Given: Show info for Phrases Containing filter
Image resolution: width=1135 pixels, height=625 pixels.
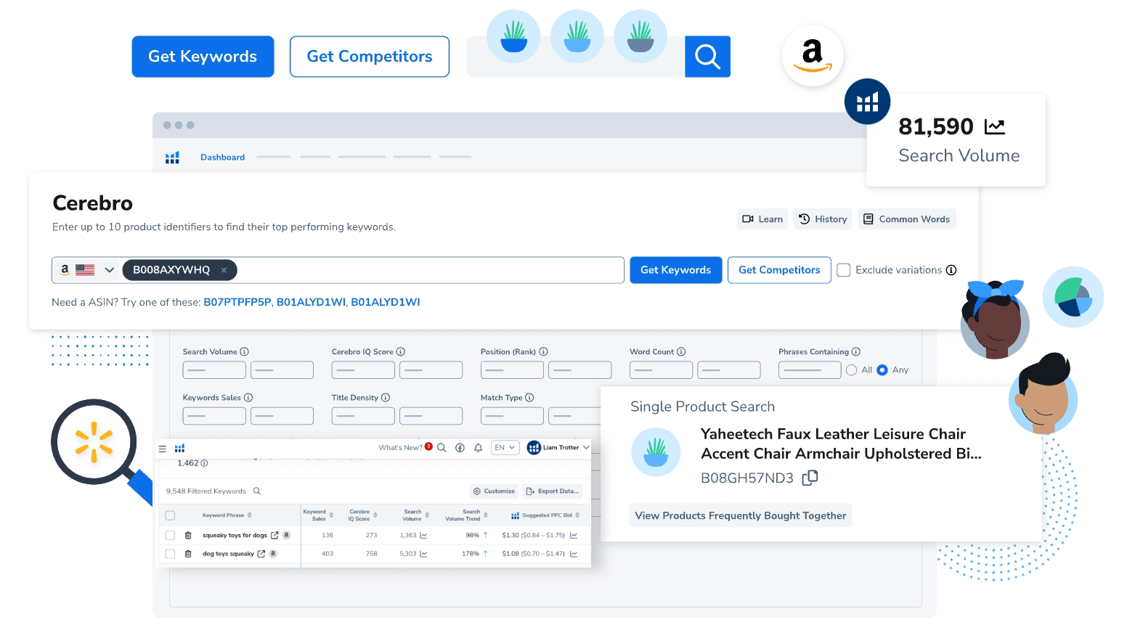Looking at the screenshot, I should [x=856, y=351].
